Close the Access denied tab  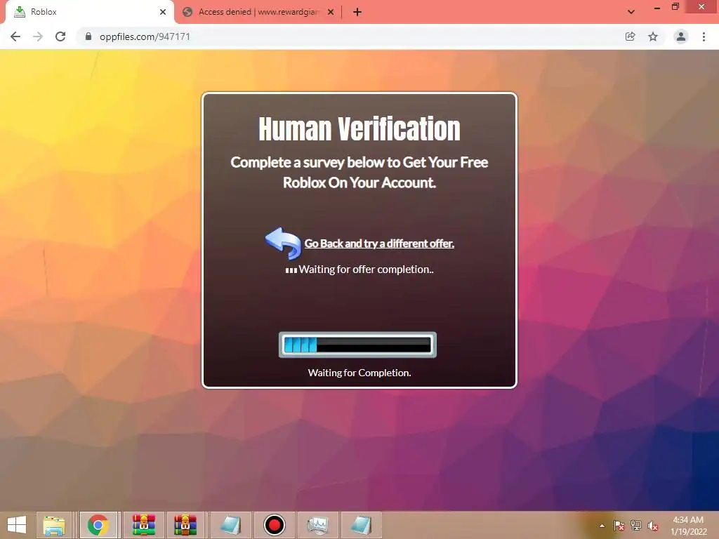331,13
